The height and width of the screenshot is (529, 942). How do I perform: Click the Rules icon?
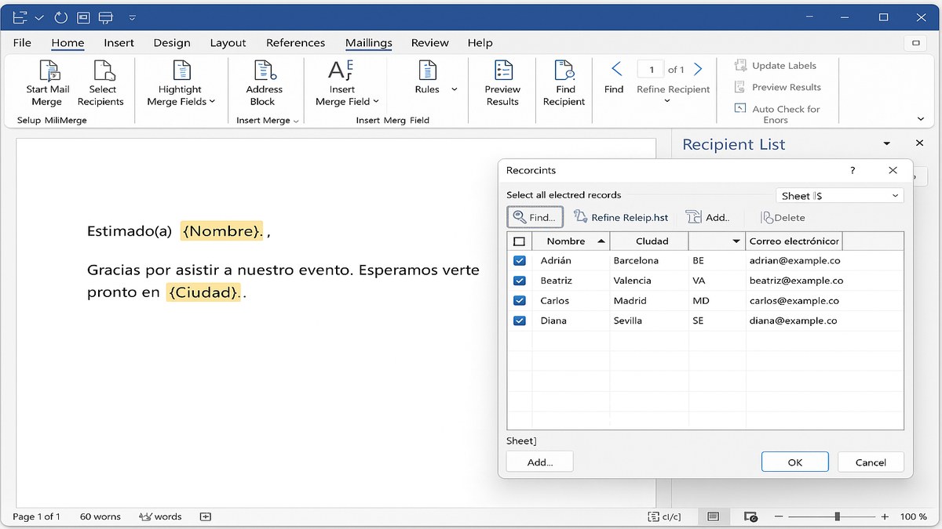427,76
